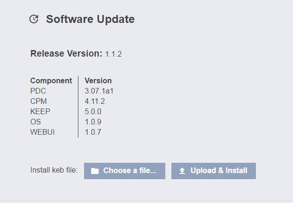Select the WEBUI component row
This screenshot has width=293, height=203.
(x=72, y=132)
